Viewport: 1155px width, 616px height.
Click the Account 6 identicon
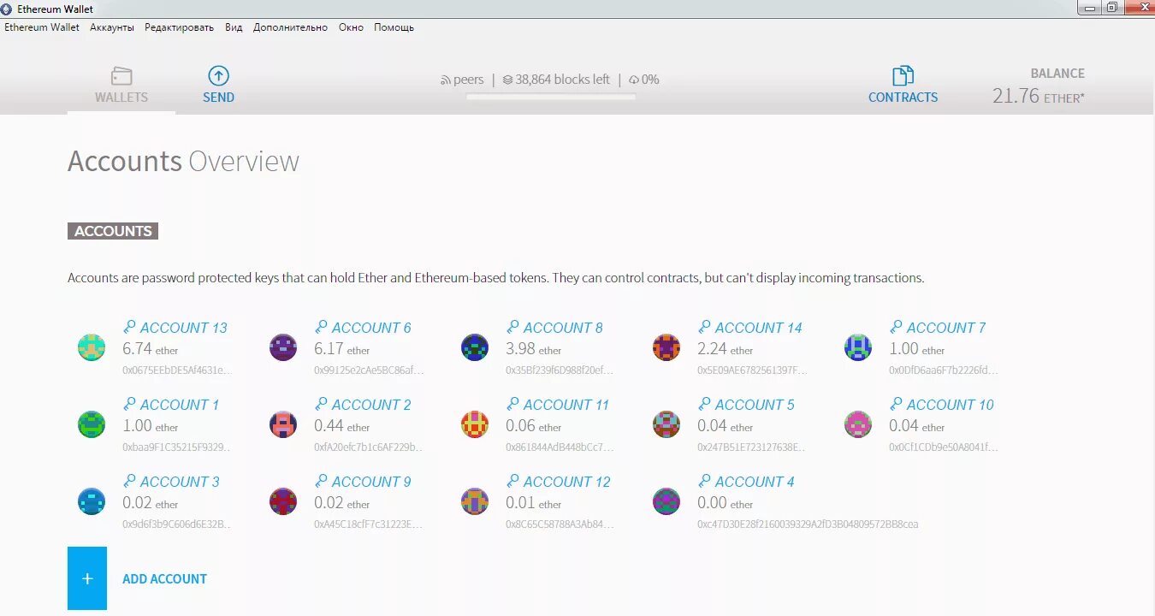tap(283, 347)
